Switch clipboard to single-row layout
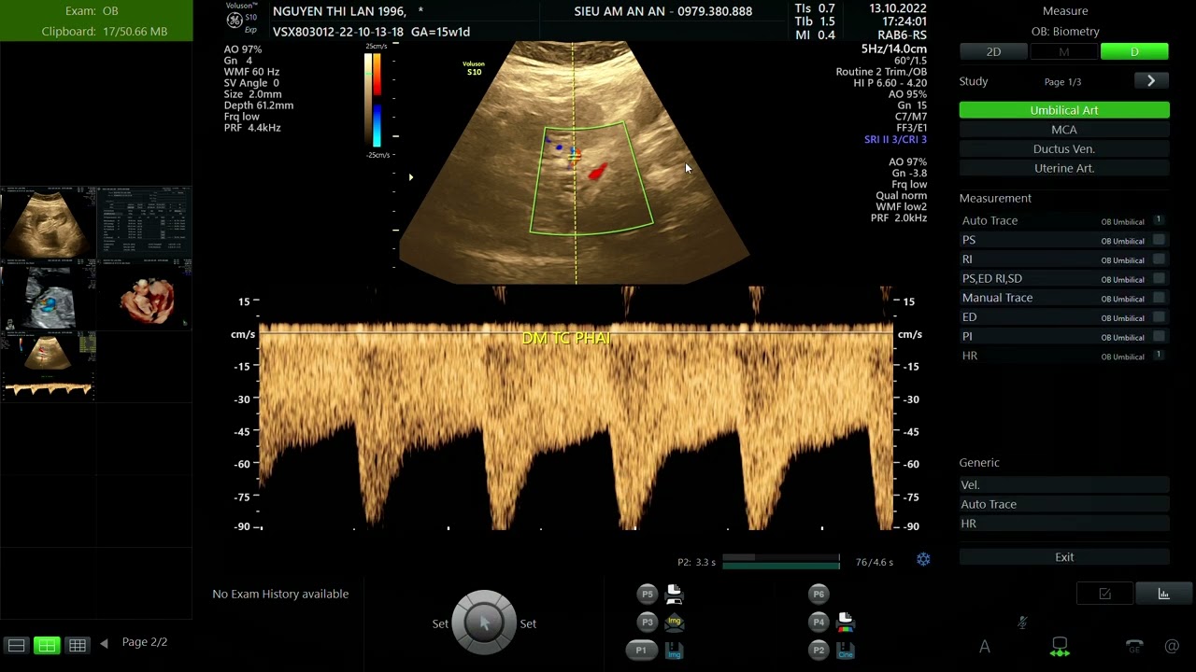 (16, 645)
